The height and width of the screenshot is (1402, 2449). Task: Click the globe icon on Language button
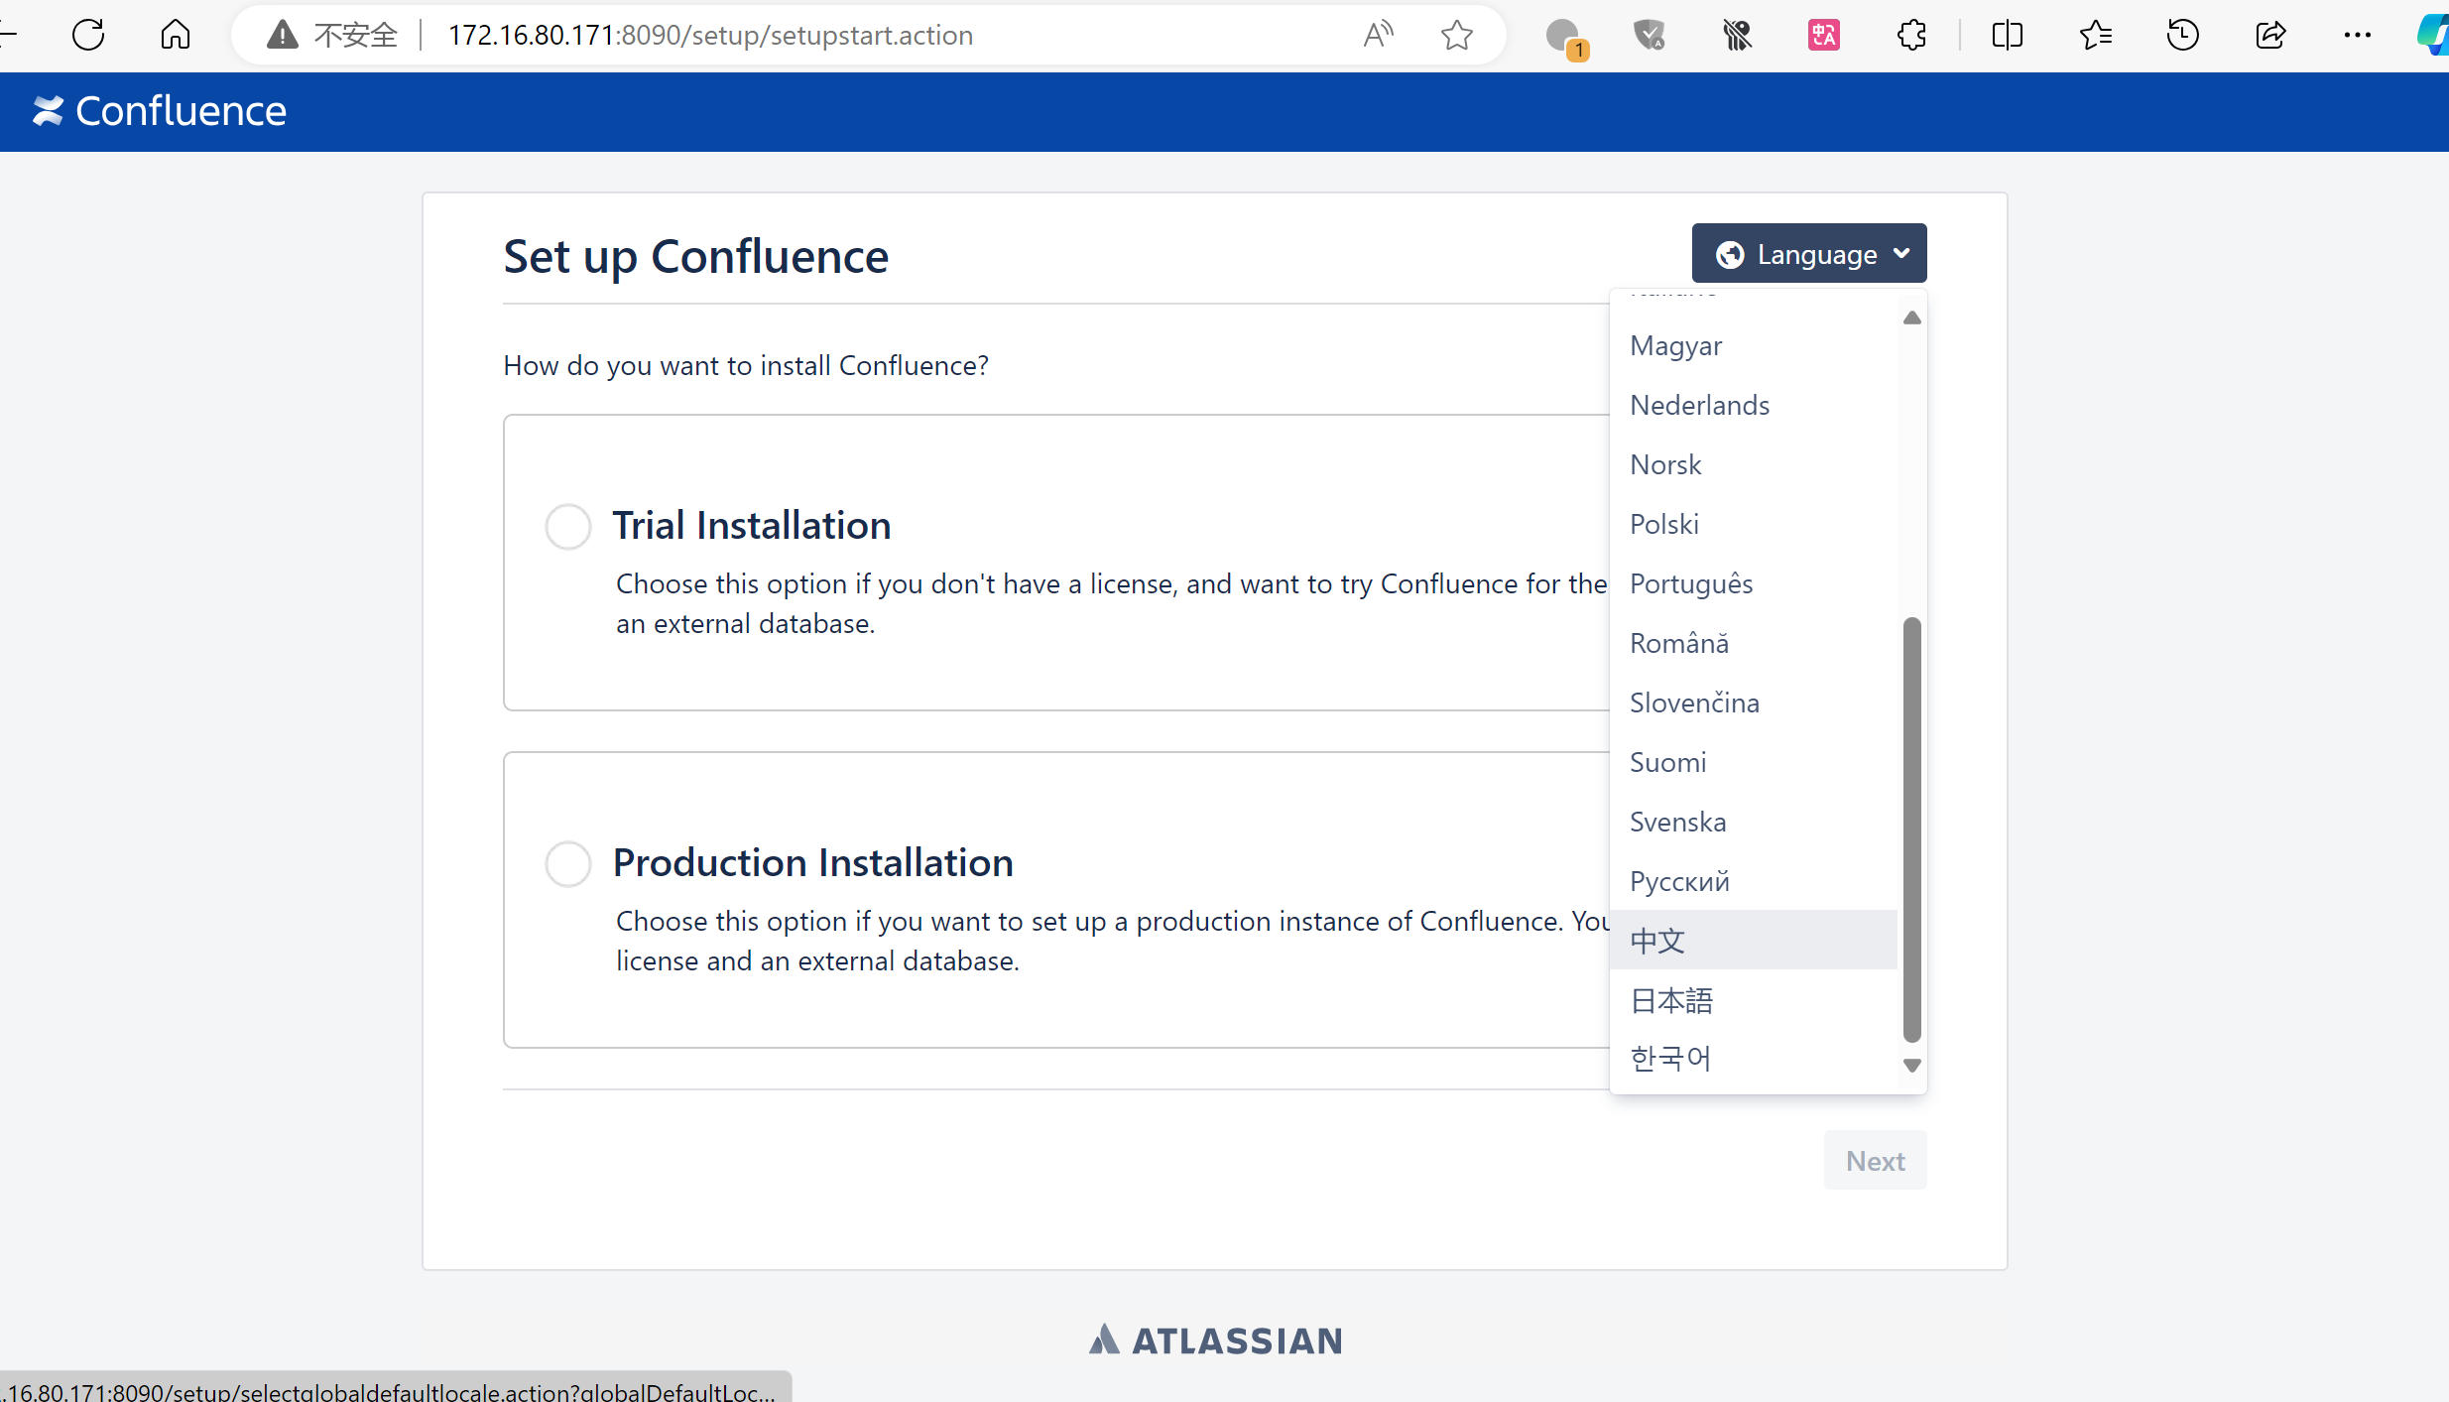[1730, 255]
